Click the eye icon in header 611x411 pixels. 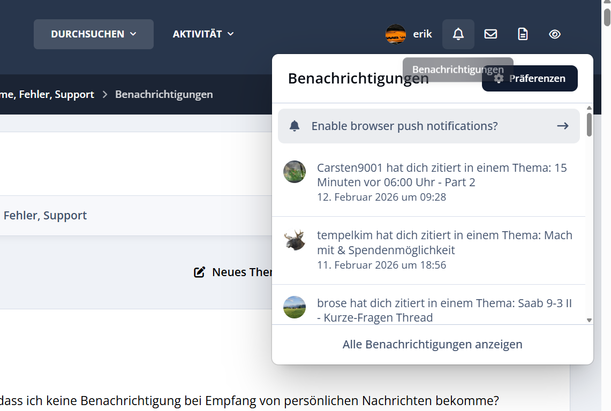(555, 34)
